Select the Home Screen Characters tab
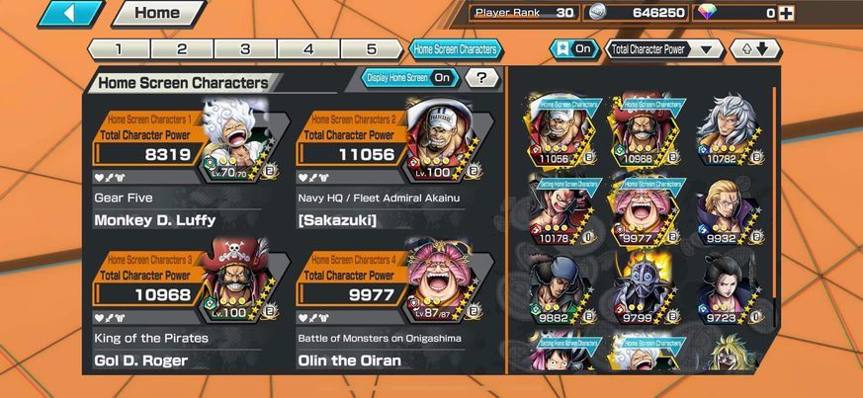Screen dimensions: 863x398 coord(455,49)
